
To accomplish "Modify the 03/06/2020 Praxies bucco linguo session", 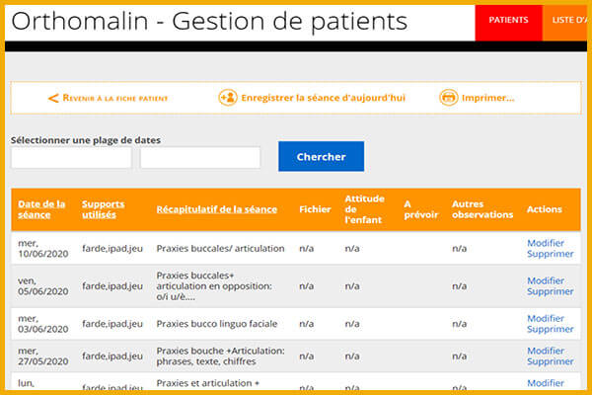I will 546,318.
